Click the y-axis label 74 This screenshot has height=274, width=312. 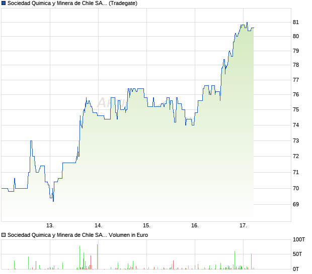point(296,125)
